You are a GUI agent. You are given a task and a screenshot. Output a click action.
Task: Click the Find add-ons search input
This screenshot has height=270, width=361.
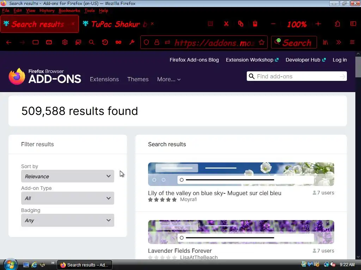point(297,76)
